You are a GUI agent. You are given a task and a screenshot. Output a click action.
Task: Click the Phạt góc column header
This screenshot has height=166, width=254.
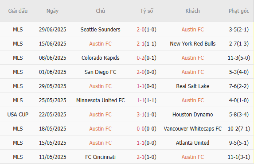coord(239,11)
